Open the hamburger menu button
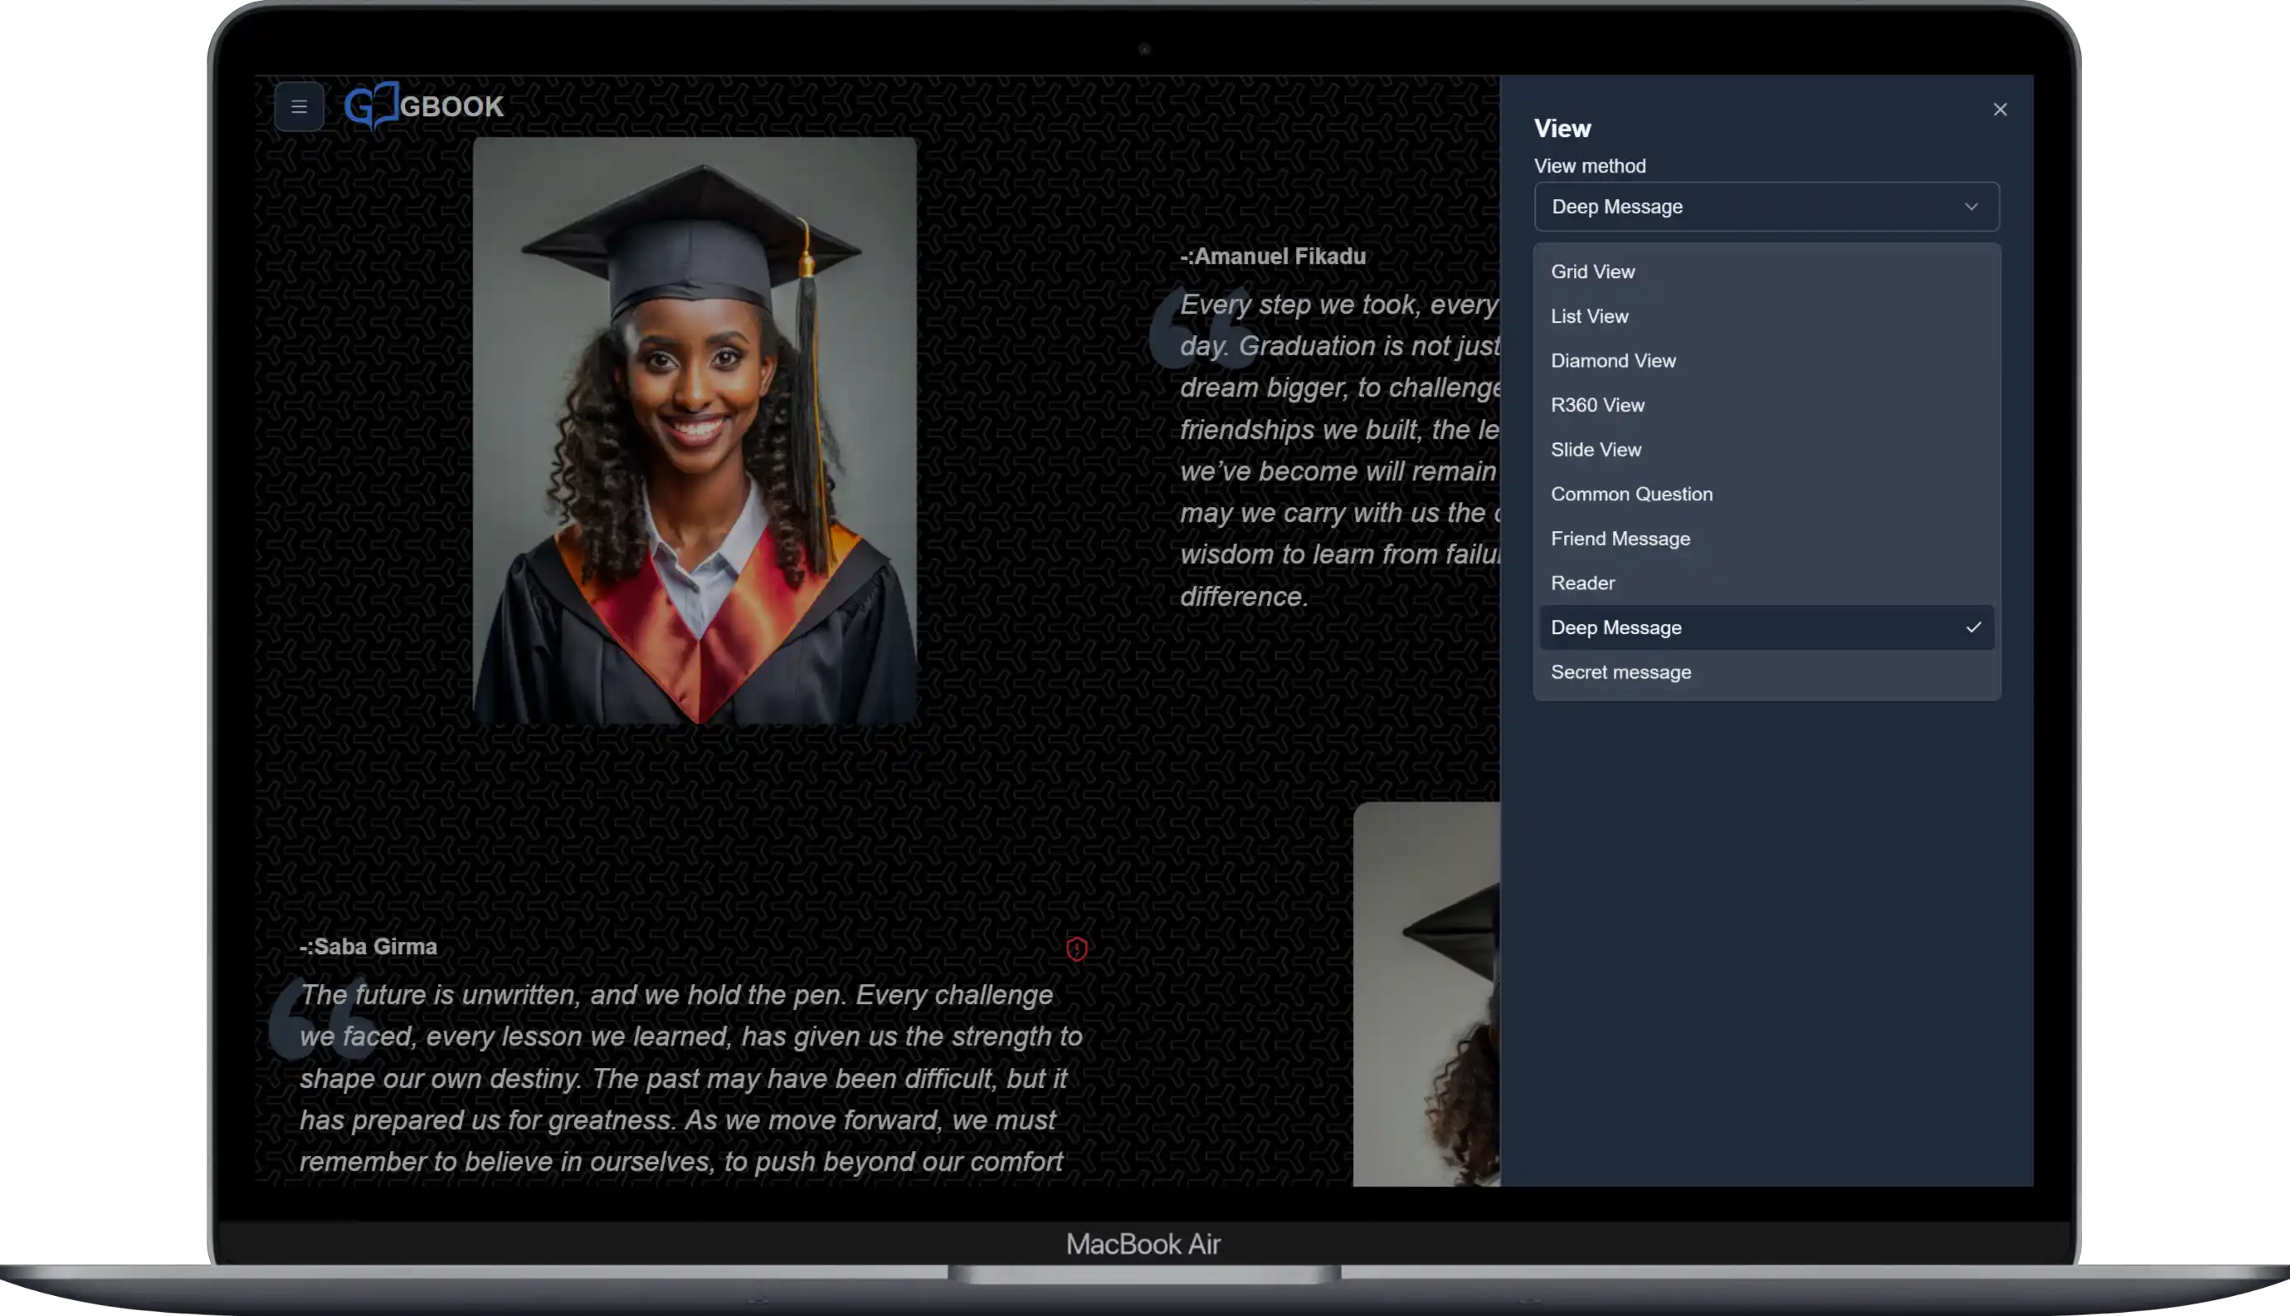 (x=300, y=107)
